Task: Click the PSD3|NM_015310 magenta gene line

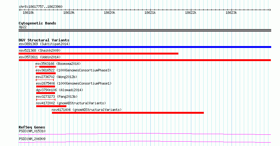Action: coord(145,134)
